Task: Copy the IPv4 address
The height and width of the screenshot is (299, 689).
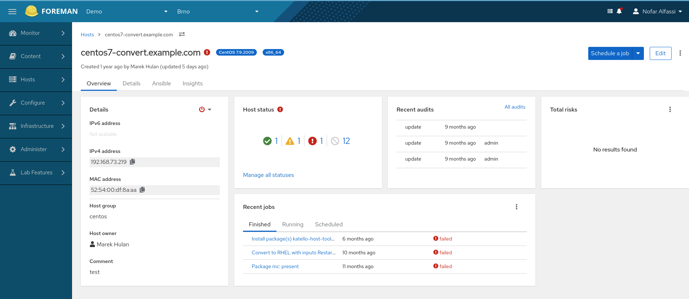Action: 132,162
